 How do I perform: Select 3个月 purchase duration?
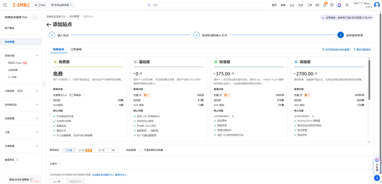click(81, 150)
